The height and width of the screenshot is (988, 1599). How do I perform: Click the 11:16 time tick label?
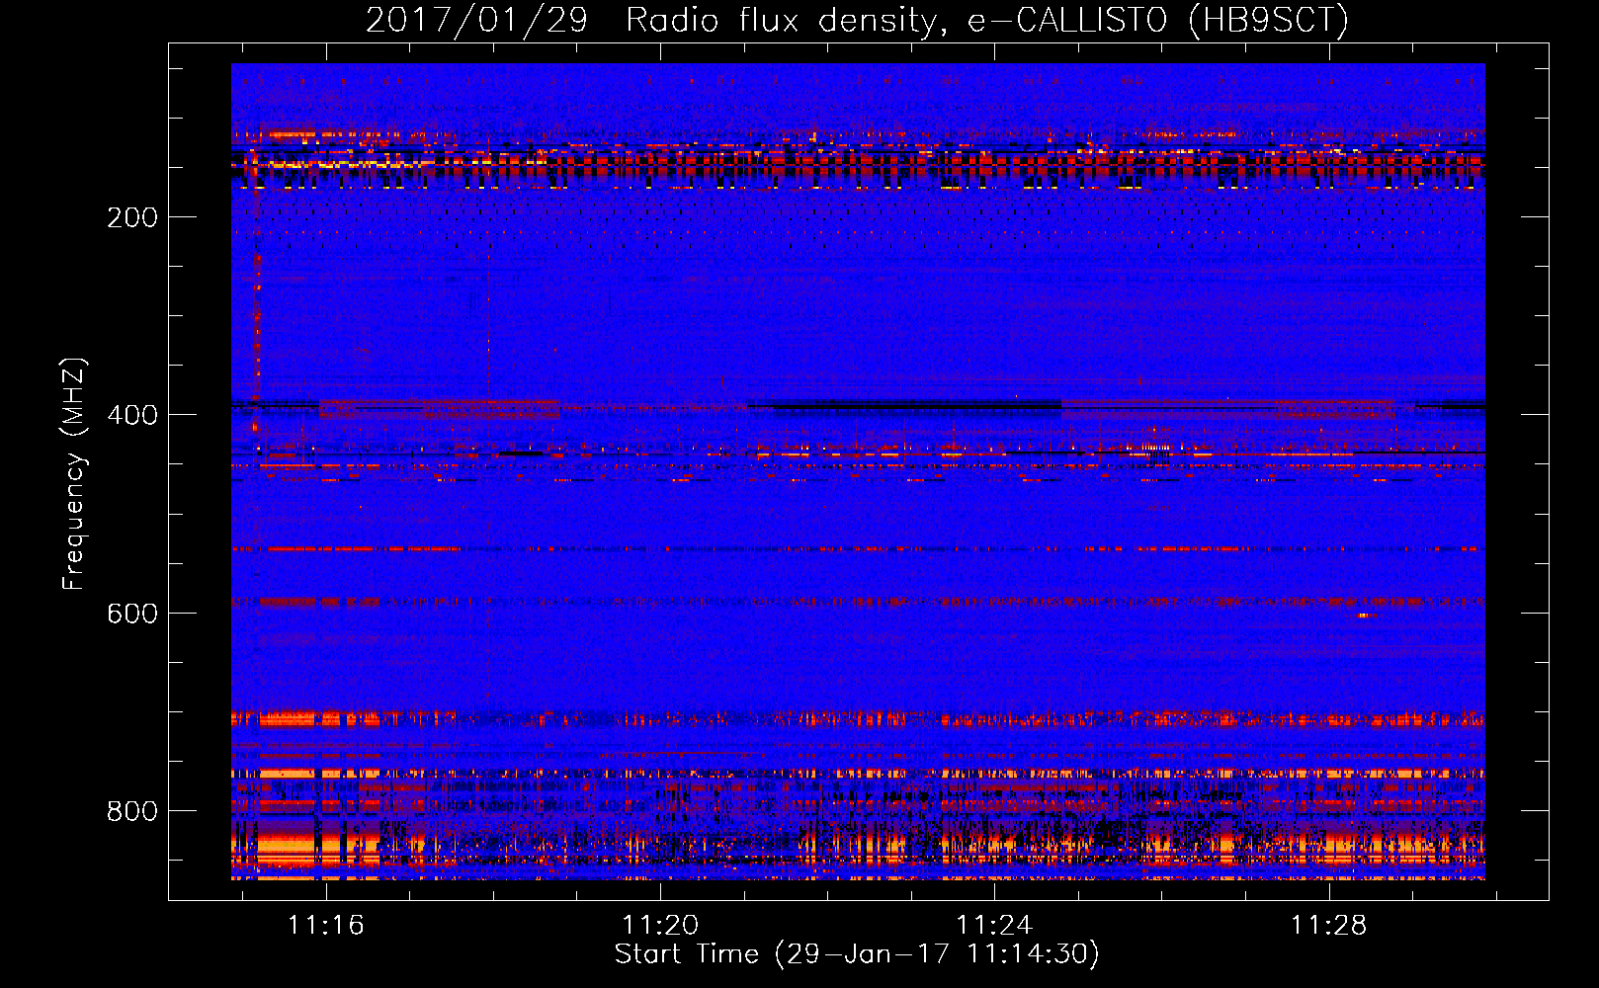(326, 925)
